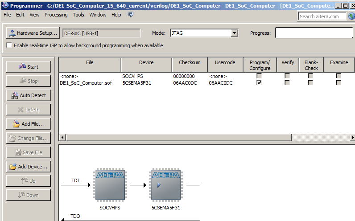Check Verify for DE1_SoC_Computer.sof row
Image resolution: width=355 pixels, height=221 pixels.
click(287, 83)
